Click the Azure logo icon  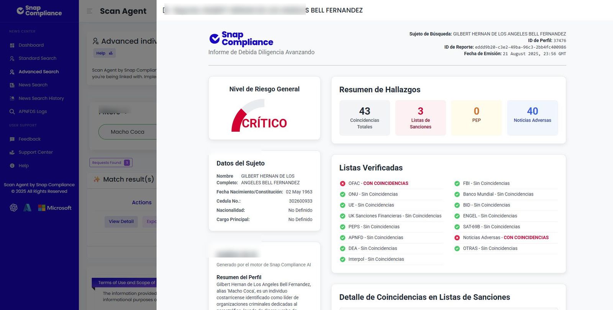[x=27, y=207]
